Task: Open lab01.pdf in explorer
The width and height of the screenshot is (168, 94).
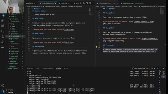Action: [x=13, y=61]
